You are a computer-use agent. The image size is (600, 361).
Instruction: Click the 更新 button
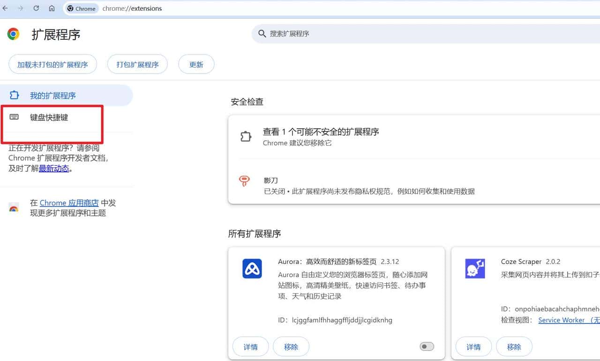point(196,64)
